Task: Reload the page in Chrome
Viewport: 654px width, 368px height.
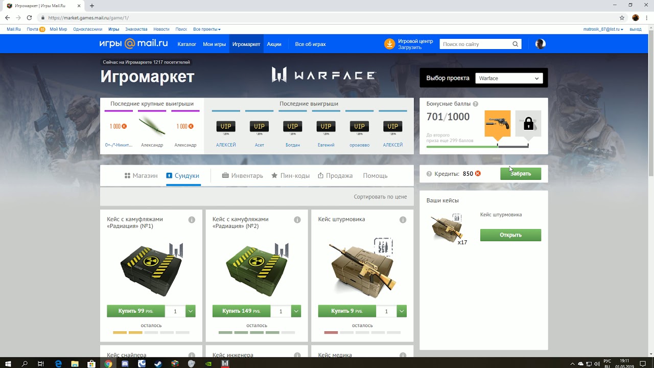Action: tap(29, 17)
